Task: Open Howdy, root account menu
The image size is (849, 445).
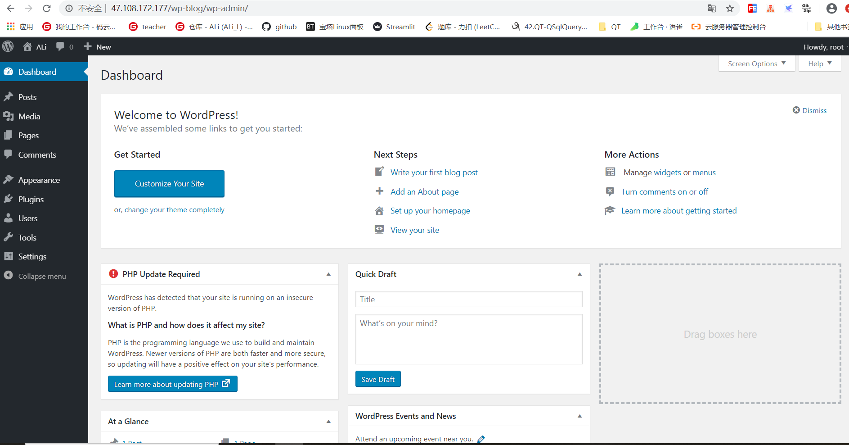Action: (x=824, y=47)
